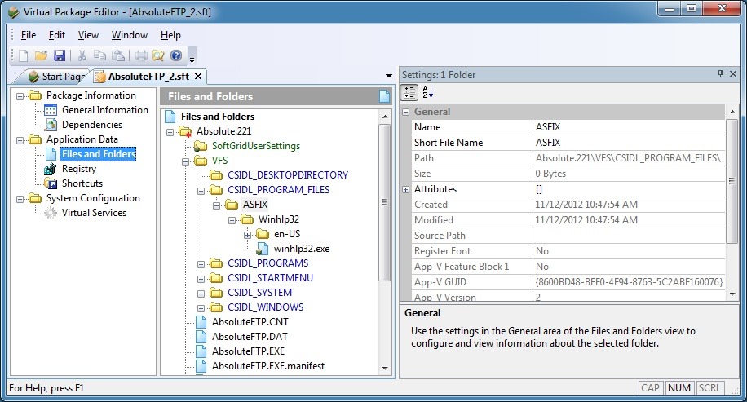
Task: Click the Name value field ASFIX
Action: (x=628, y=127)
